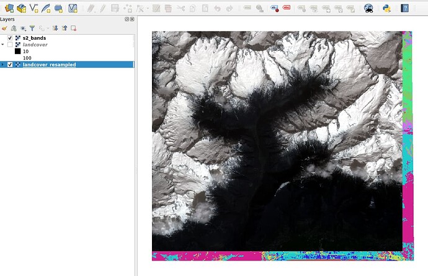428x276 pixels.
Task: Enable the landcover layer checkbox
Action: (x=10, y=45)
